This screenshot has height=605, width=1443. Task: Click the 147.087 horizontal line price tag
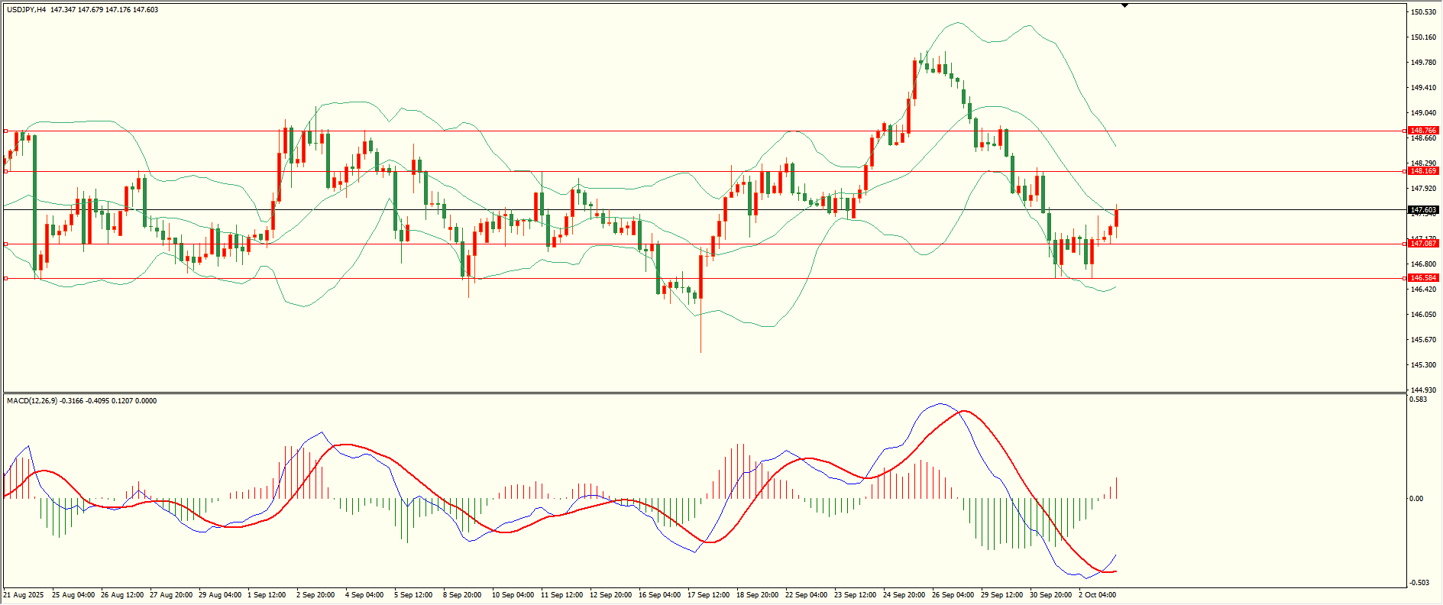click(x=1423, y=244)
